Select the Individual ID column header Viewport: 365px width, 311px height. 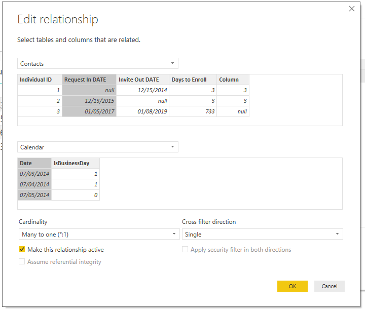pyautogui.click(x=40, y=80)
